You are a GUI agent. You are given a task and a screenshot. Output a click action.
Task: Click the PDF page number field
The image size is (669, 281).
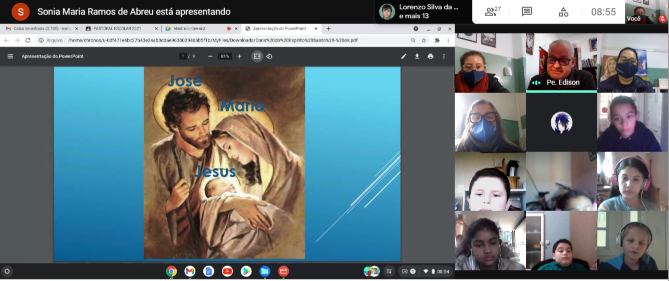pyautogui.click(x=183, y=56)
